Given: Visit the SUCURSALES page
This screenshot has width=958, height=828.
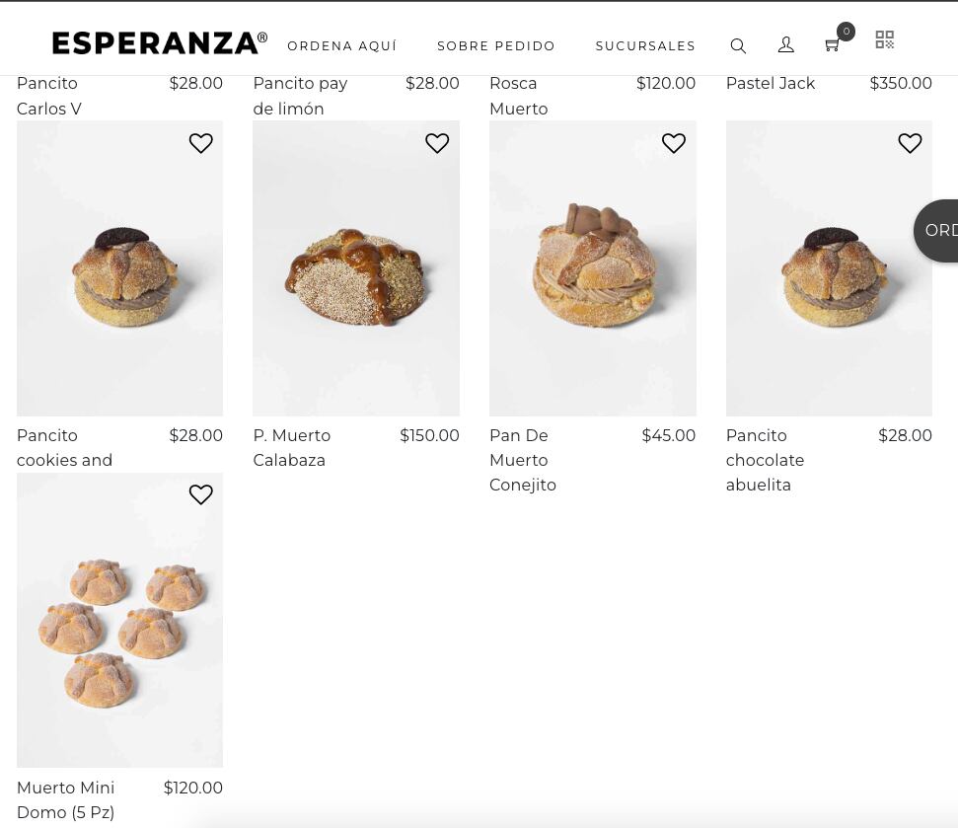Looking at the screenshot, I should pyautogui.click(x=645, y=45).
